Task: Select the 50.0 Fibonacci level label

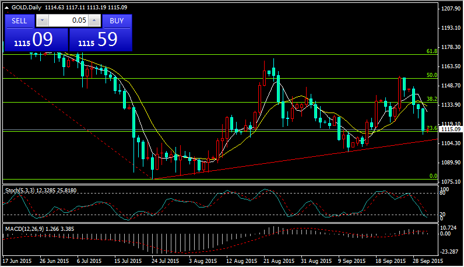Action: [431, 75]
